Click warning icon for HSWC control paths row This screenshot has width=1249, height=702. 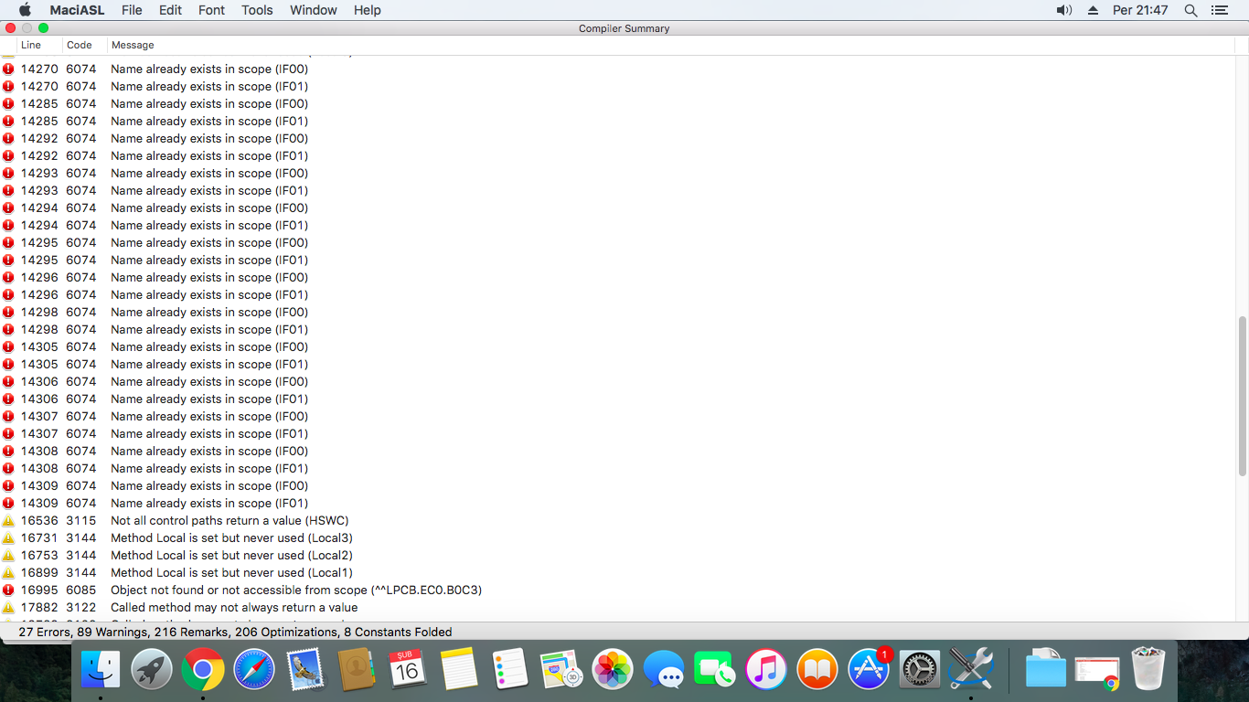[x=8, y=521]
